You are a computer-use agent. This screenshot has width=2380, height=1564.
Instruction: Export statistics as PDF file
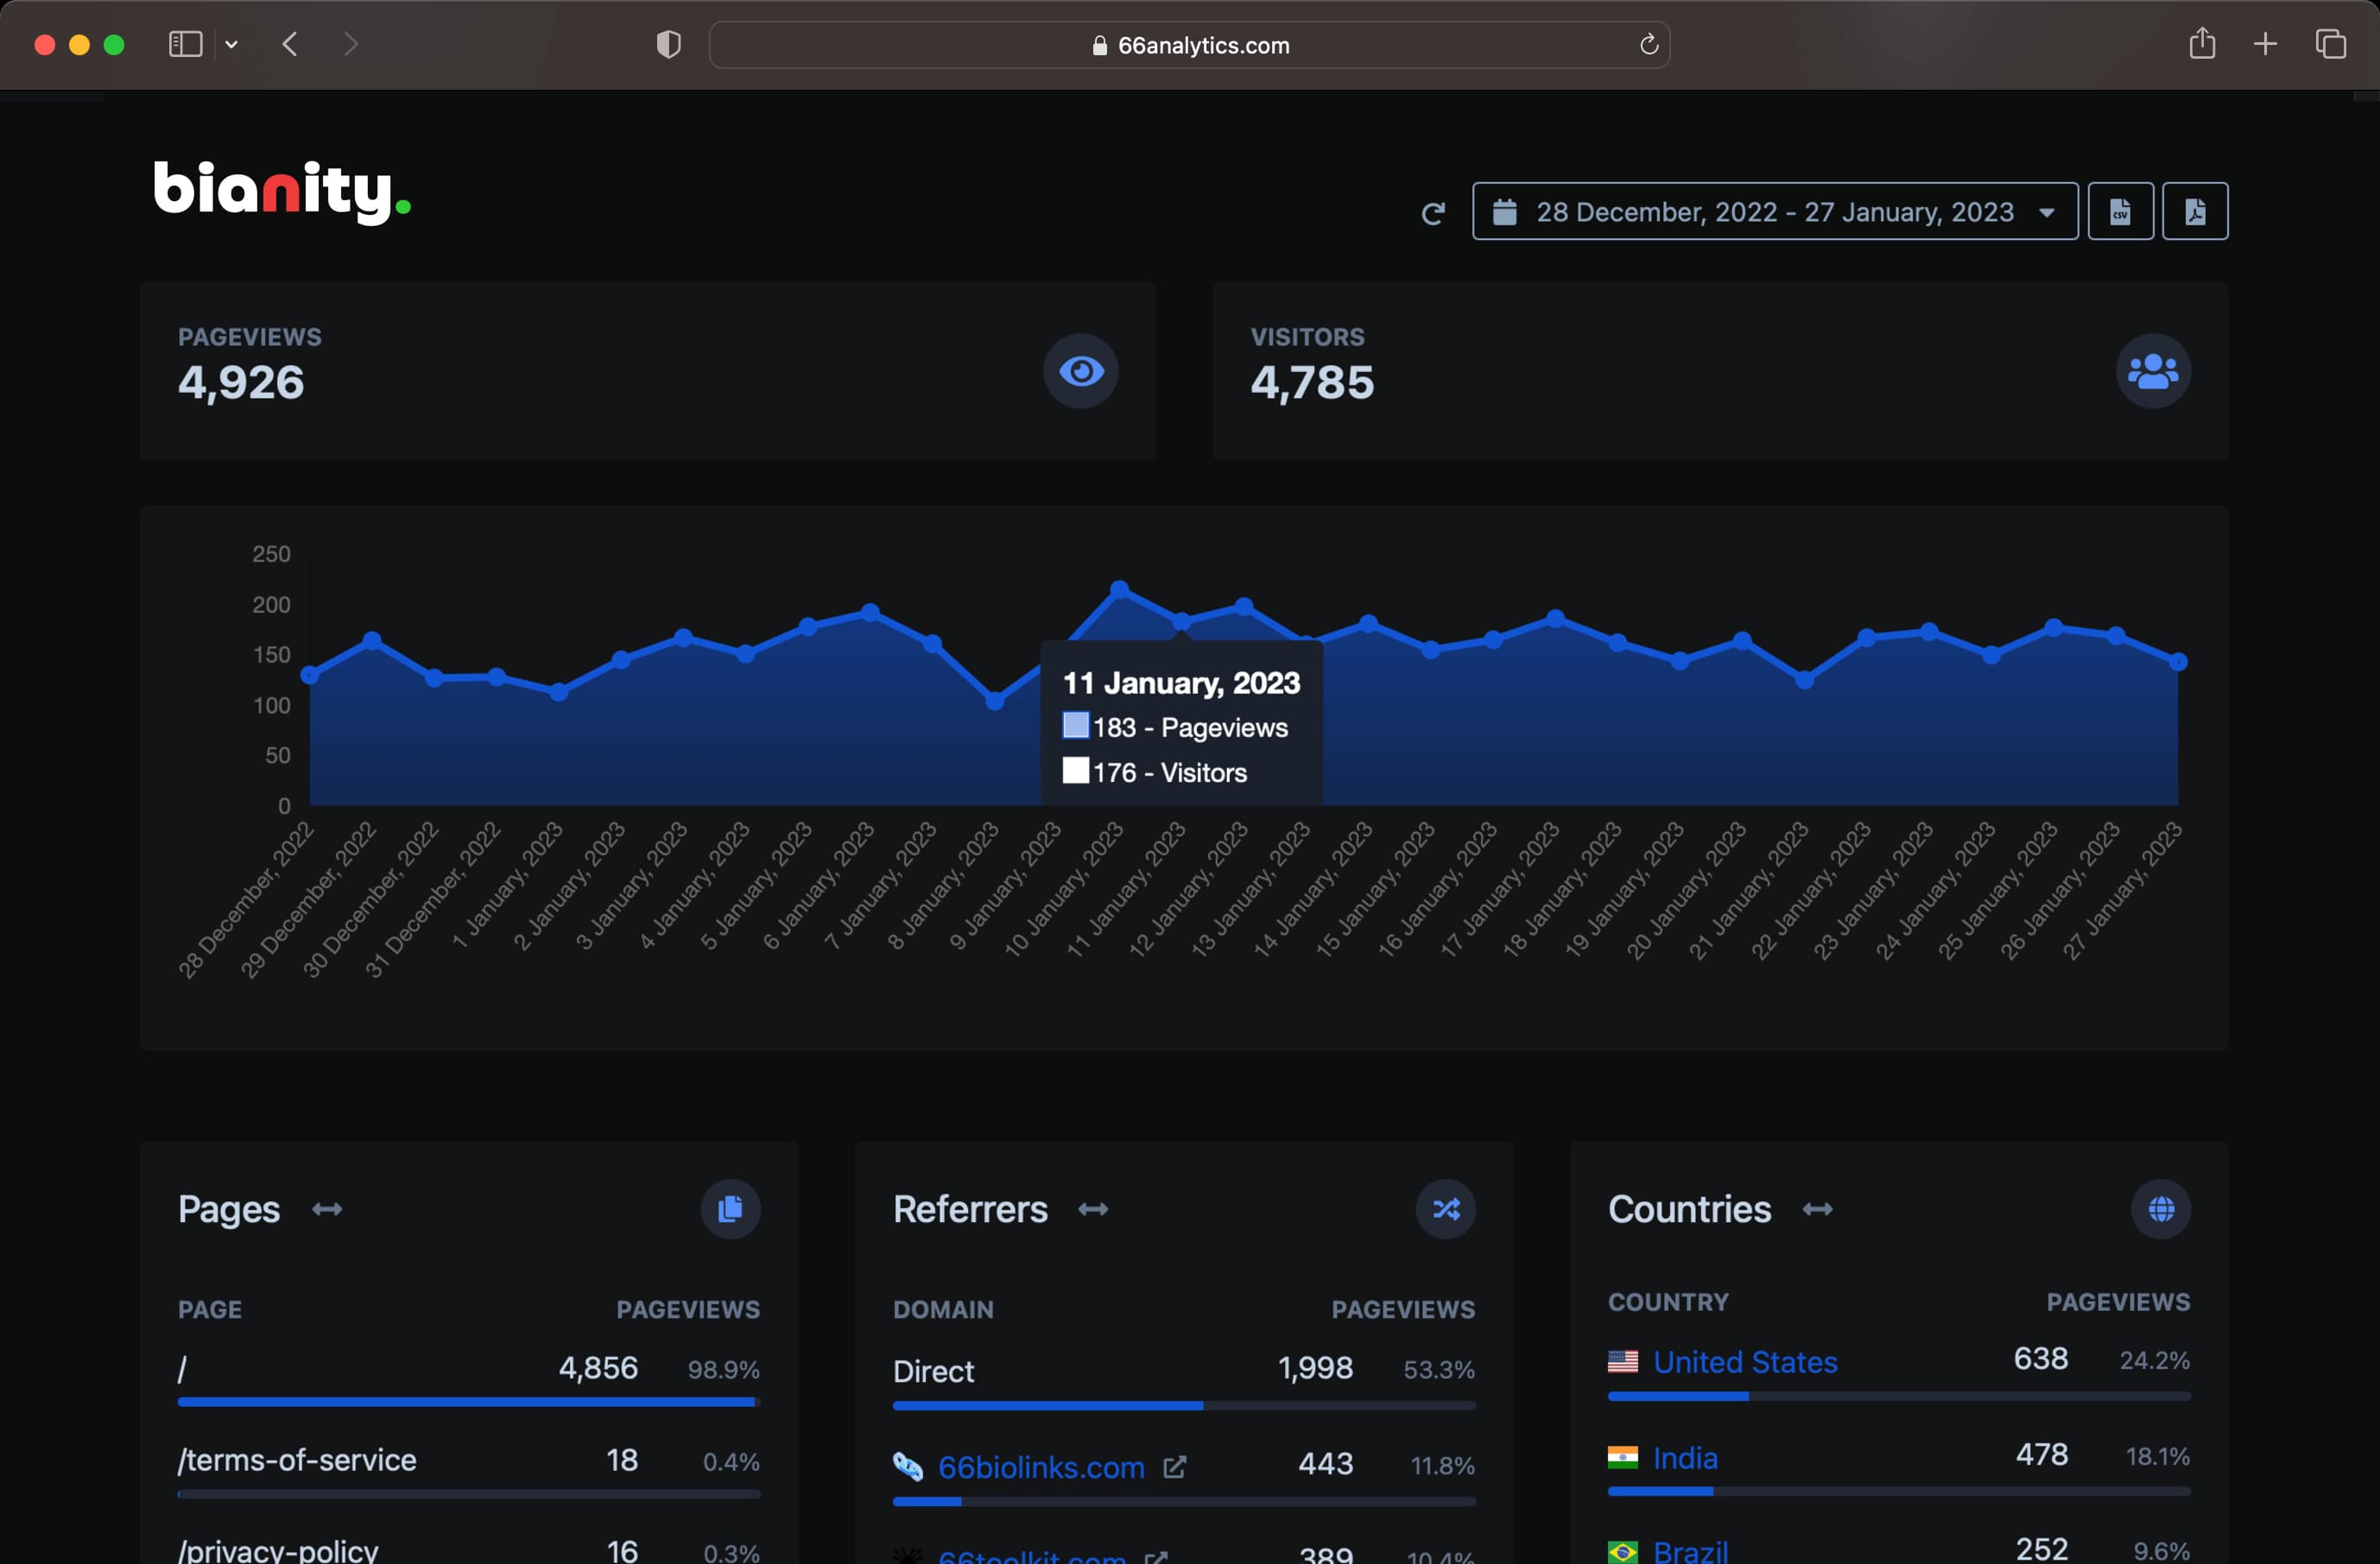click(x=2194, y=211)
